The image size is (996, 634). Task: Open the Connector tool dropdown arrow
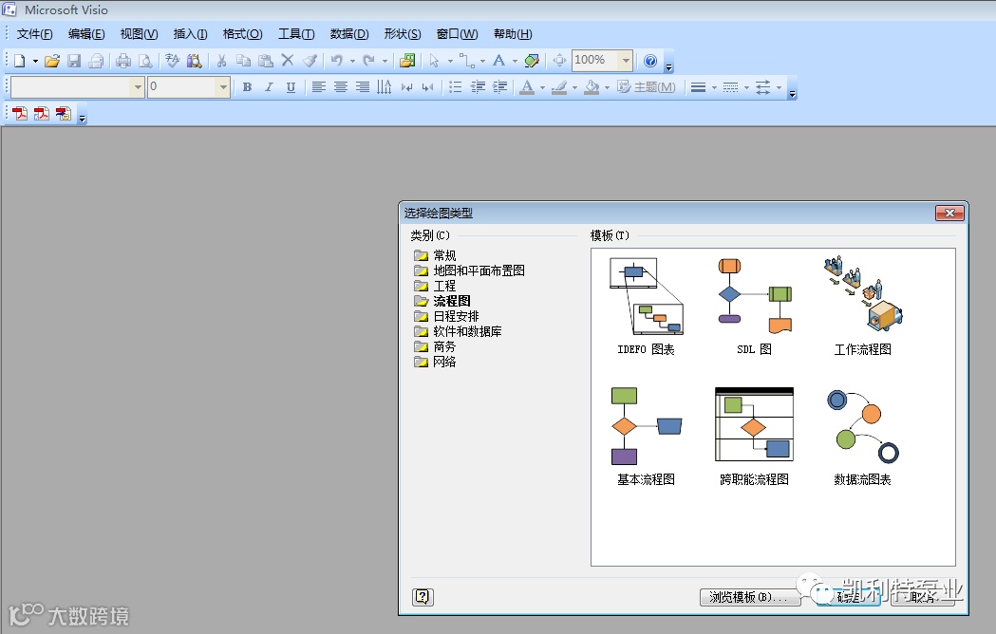click(482, 61)
